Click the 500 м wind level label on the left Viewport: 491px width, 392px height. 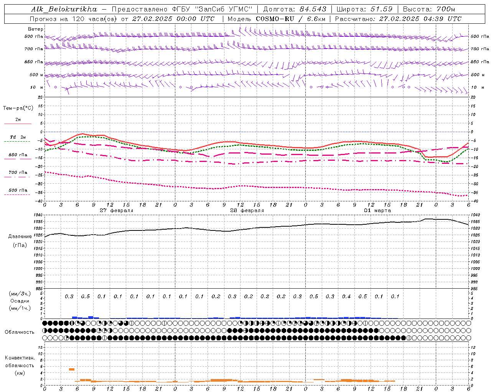[37, 75]
